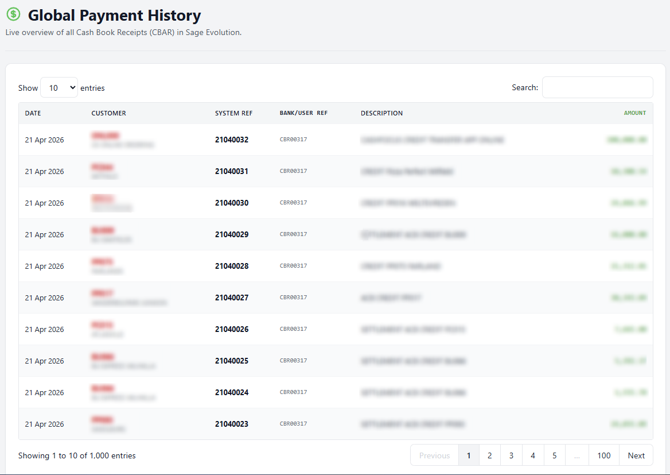The height and width of the screenshot is (475, 670).
Task: Sort table by the SYSTEM REF column header
Action: tap(233, 113)
